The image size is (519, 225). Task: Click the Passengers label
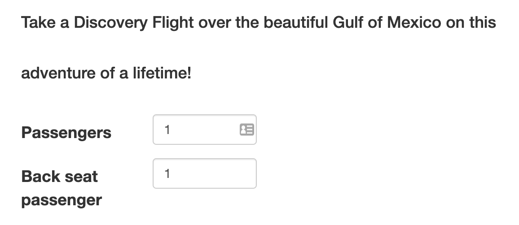[66, 133]
